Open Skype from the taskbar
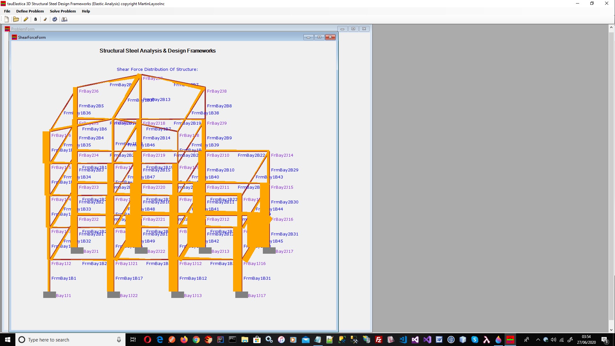Viewport: 615px width, 346px height. point(475,340)
